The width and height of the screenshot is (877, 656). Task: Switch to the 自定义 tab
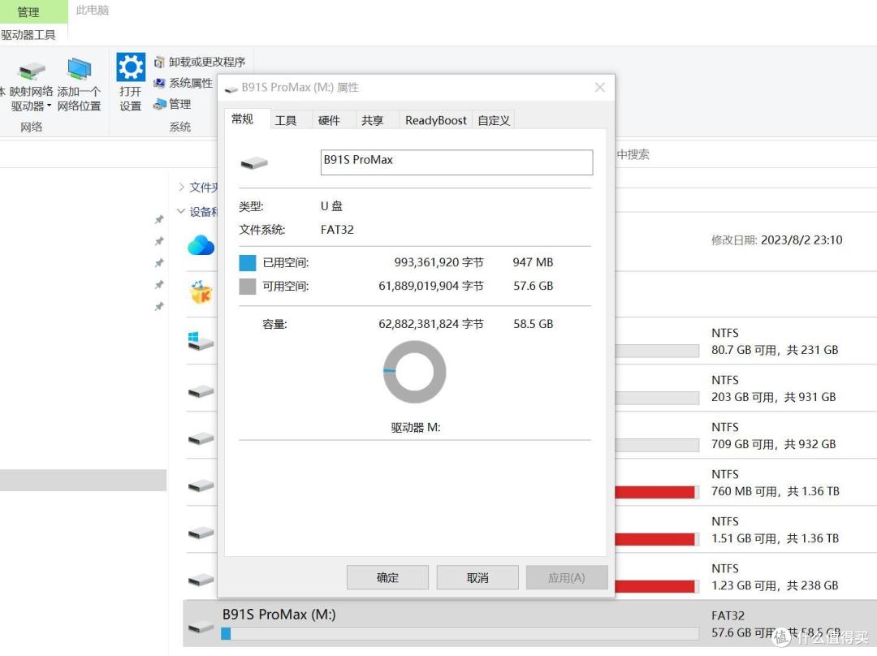(x=494, y=120)
